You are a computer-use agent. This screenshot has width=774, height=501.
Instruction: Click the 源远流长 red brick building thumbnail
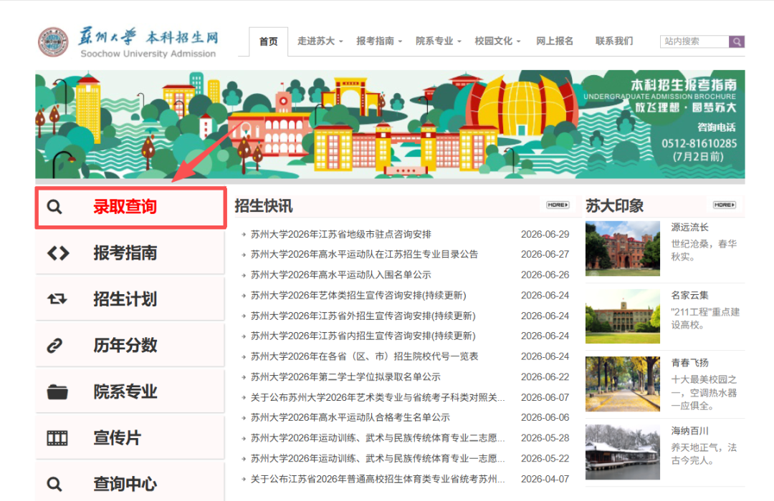[623, 248]
